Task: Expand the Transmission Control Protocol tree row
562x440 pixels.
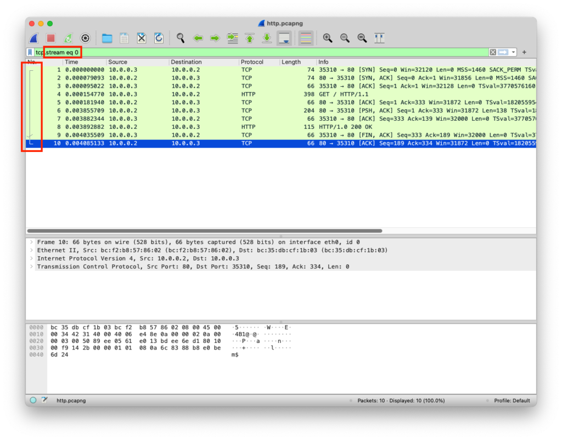Action: pos(32,267)
